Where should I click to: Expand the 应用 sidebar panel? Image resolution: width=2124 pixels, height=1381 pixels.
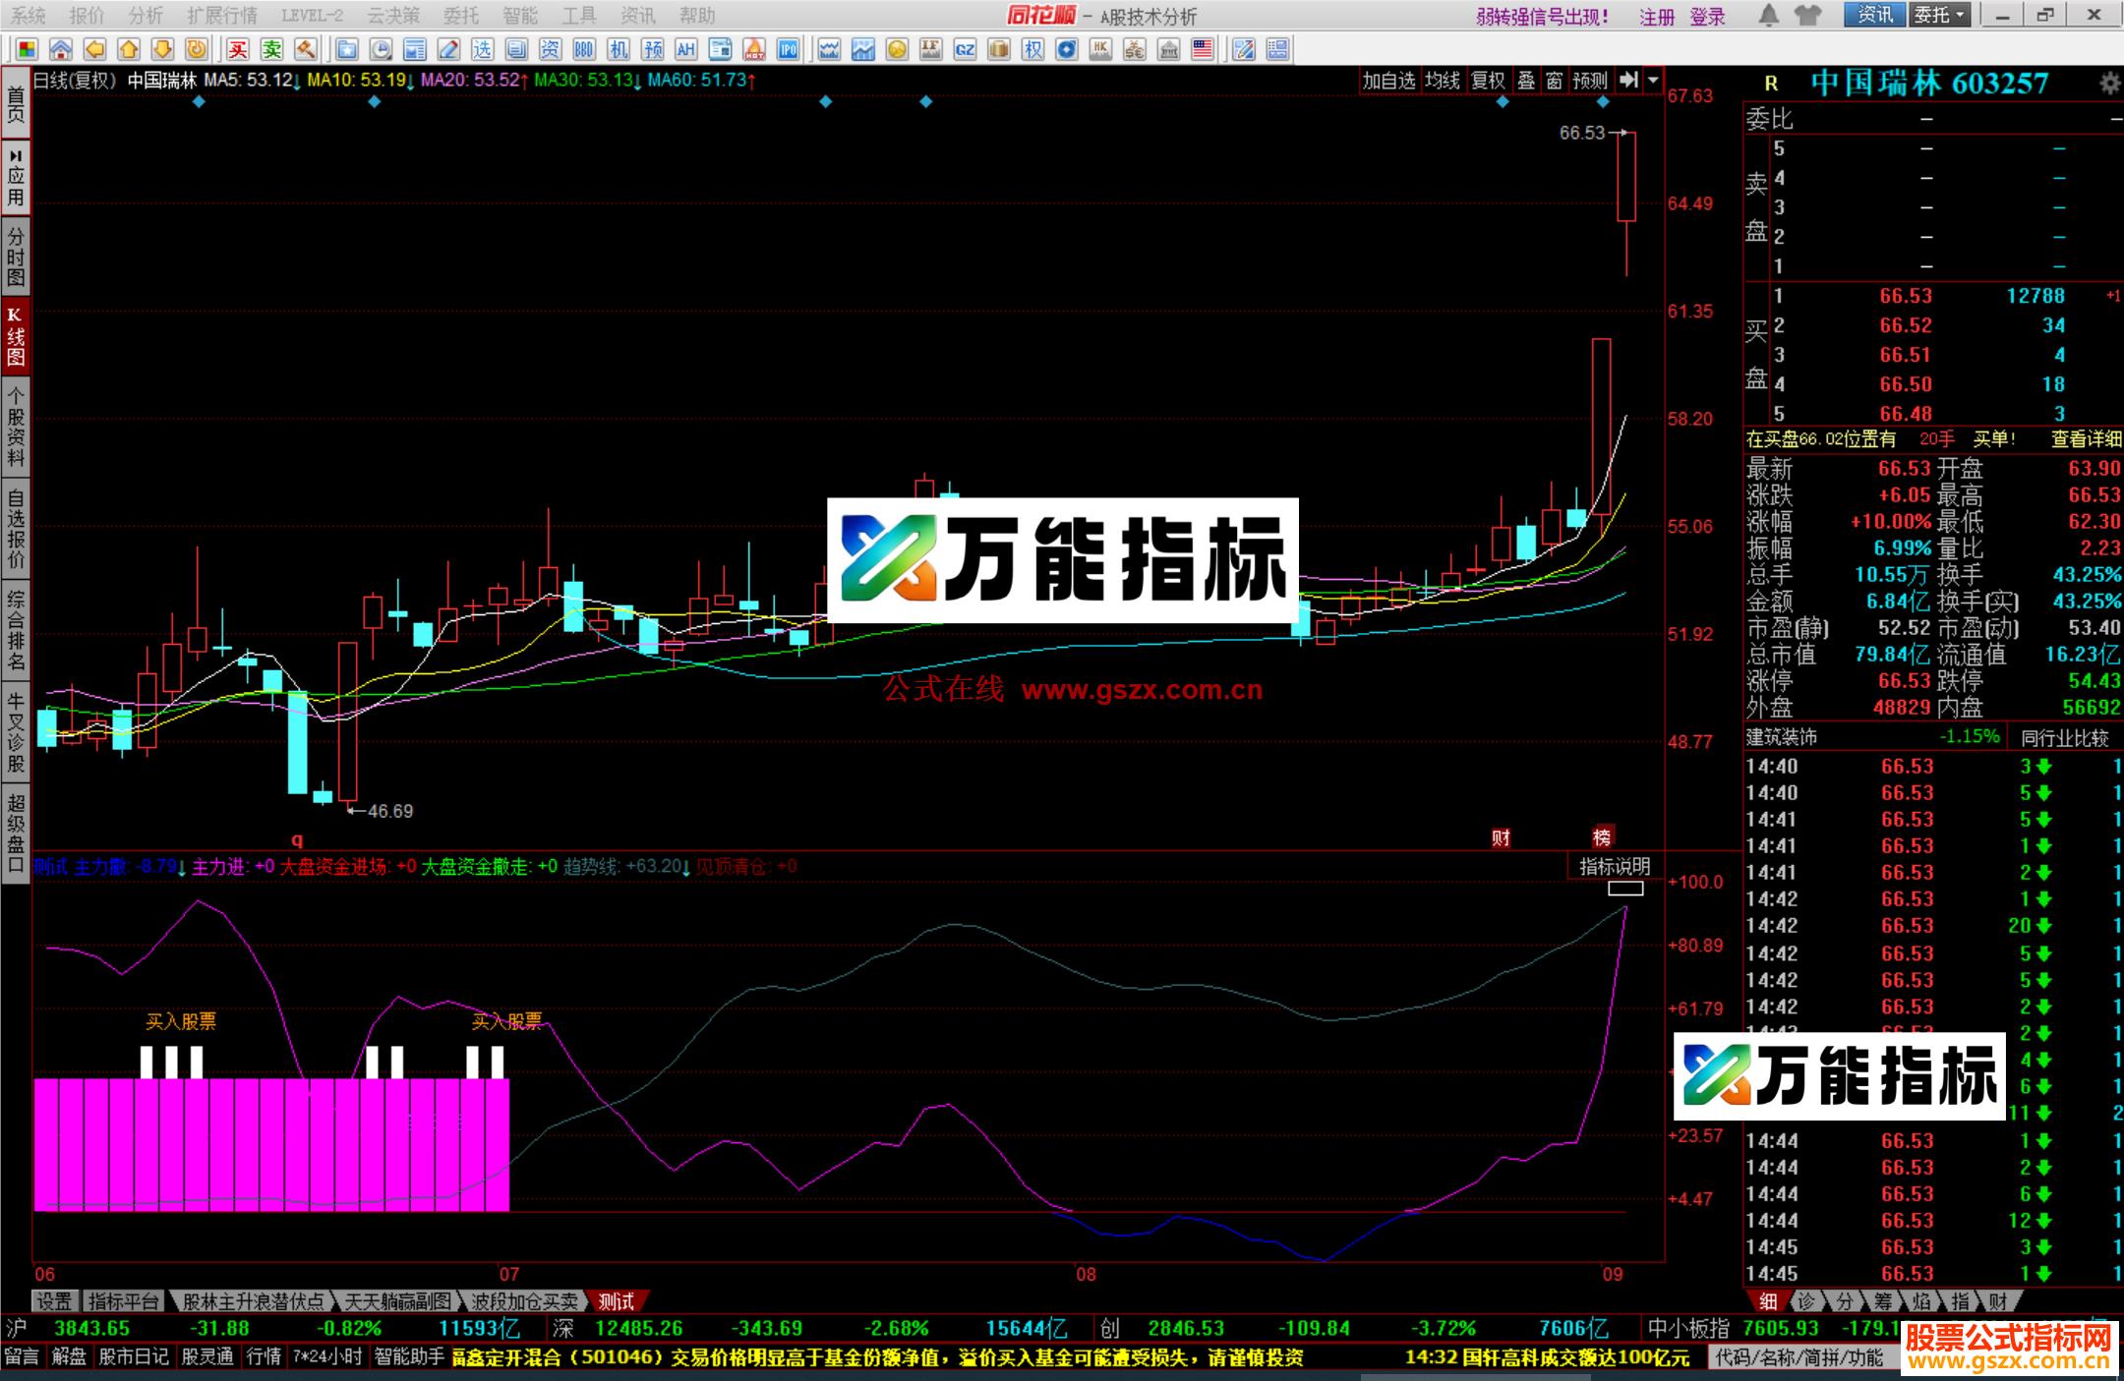[15, 175]
